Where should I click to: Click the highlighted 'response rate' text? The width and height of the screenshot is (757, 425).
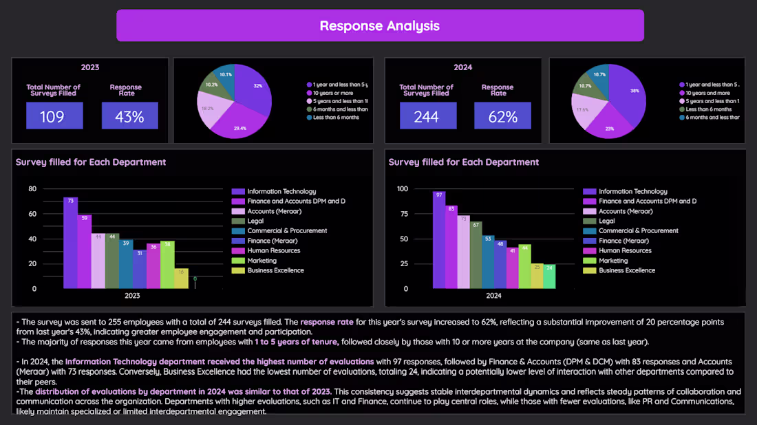(x=327, y=322)
